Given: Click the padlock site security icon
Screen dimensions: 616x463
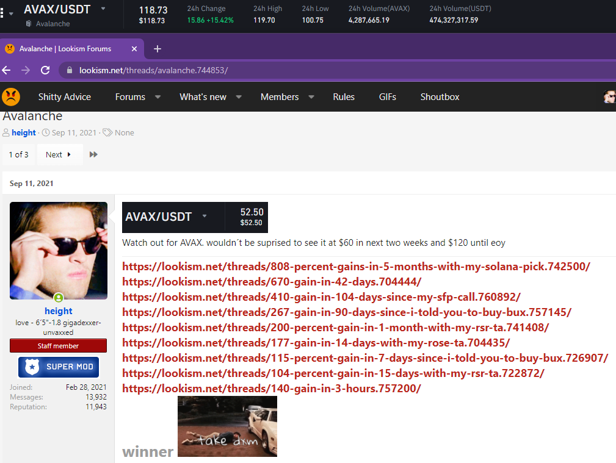Looking at the screenshot, I should 70,70.
